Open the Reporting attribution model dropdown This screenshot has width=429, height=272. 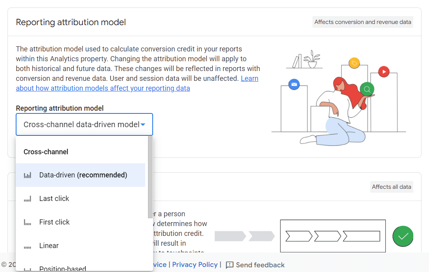click(84, 124)
